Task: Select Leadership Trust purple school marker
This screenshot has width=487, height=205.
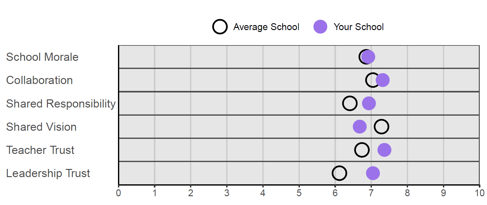Action: [373, 173]
